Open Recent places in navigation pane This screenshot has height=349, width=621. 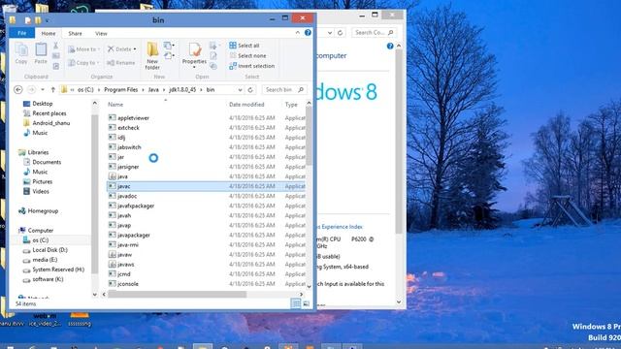pos(49,113)
